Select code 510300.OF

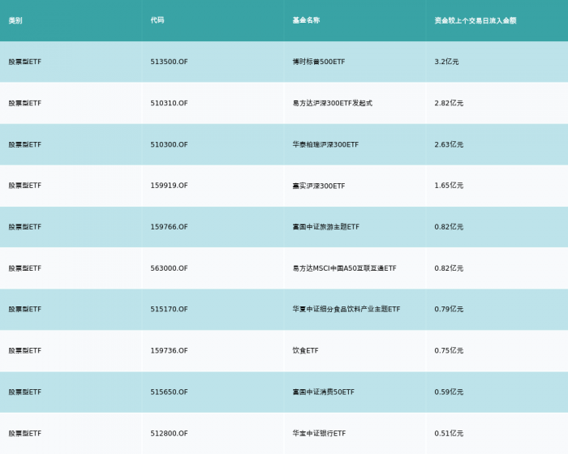pyautogui.click(x=169, y=144)
